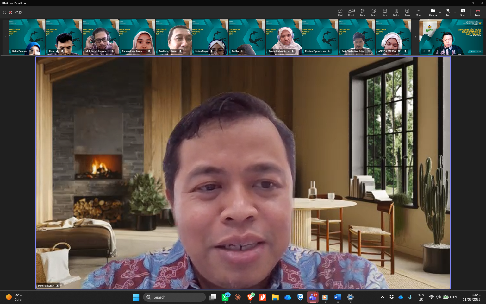Select Rizki Saktiadani's video tile
Viewport: 486px width, 304px height.
tap(357, 37)
